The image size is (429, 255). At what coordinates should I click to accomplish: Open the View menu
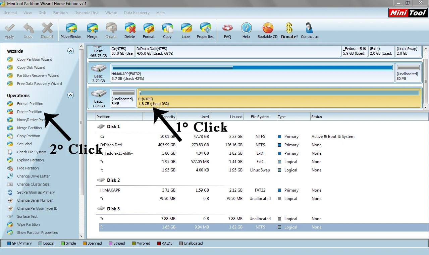coord(28,13)
